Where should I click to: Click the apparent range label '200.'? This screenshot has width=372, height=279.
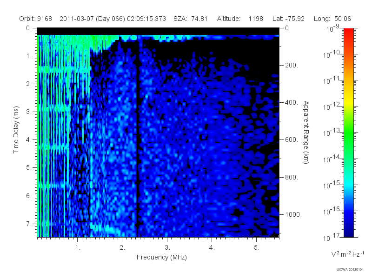pyautogui.click(x=292, y=65)
